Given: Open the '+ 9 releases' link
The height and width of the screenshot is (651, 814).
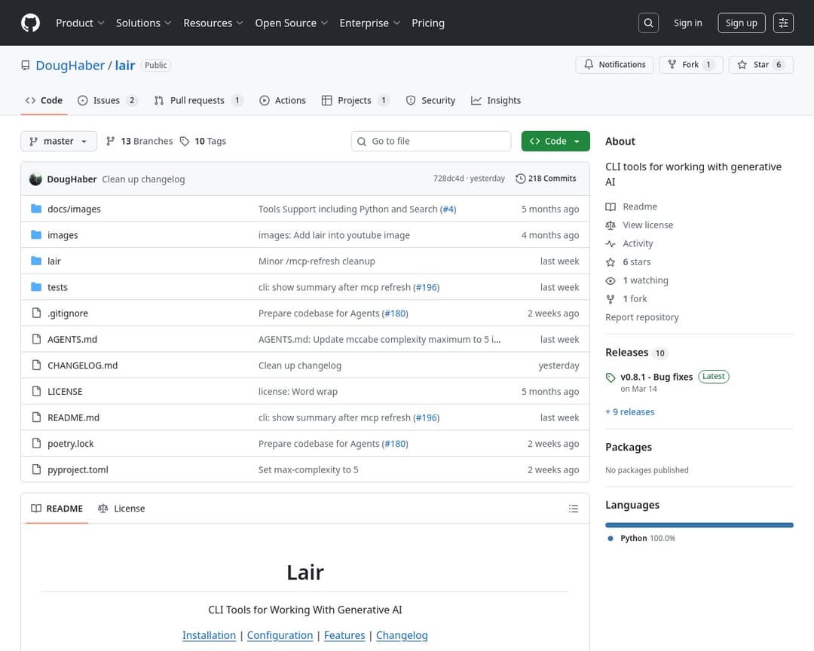Looking at the screenshot, I should click(x=630, y=412).
